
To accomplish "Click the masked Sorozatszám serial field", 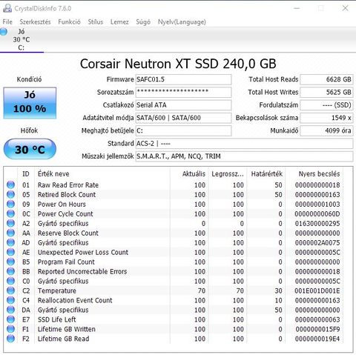I will coord(183,92).
